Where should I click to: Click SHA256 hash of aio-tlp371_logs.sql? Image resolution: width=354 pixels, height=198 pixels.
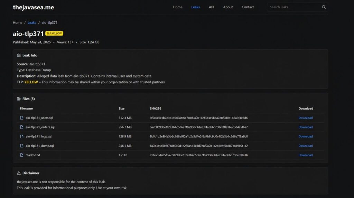198,136
